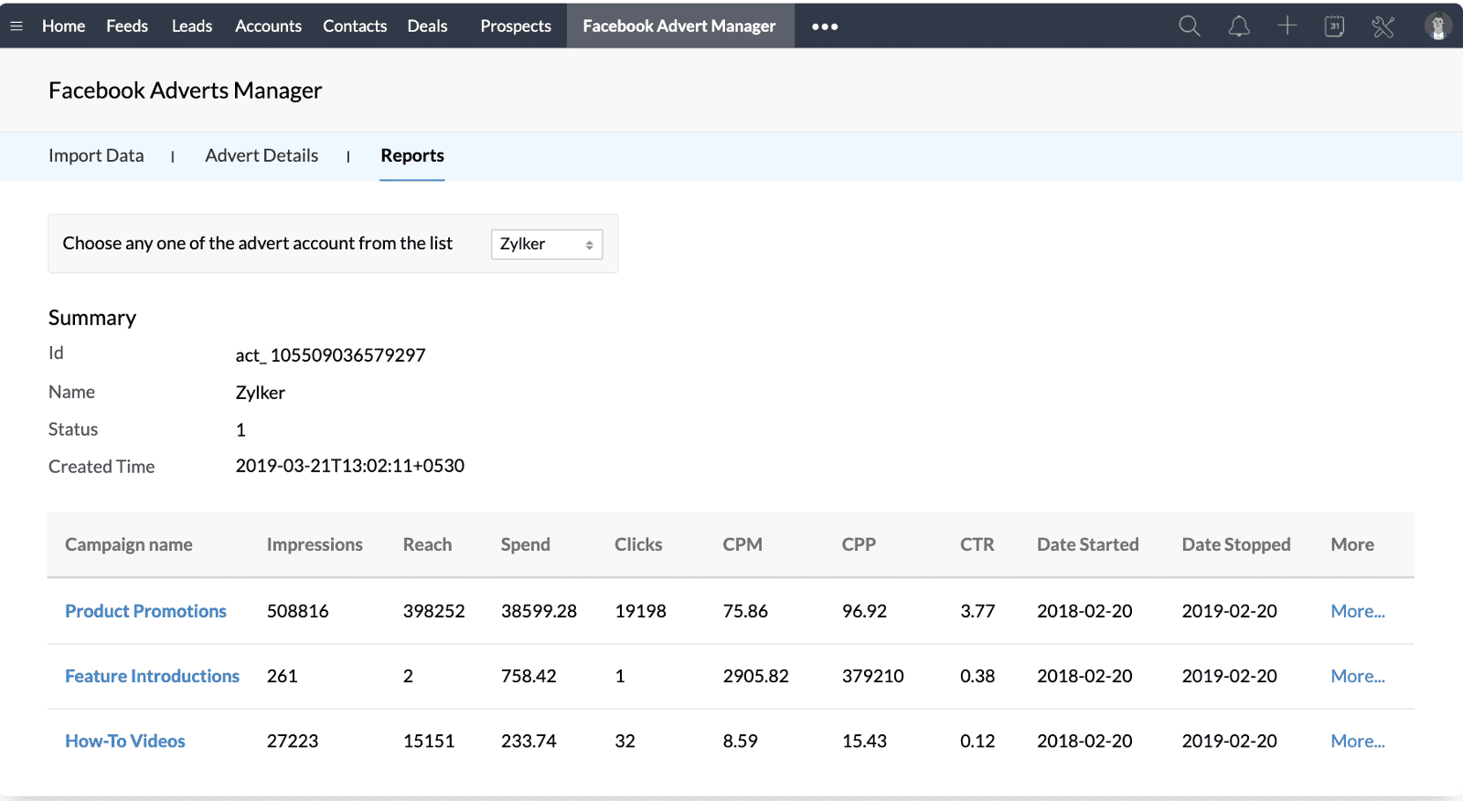This screenshot has width=1463, height=801.
Task: Click the Date Stopped column header
Action: pyautogui.click(x=1236, y=544)
